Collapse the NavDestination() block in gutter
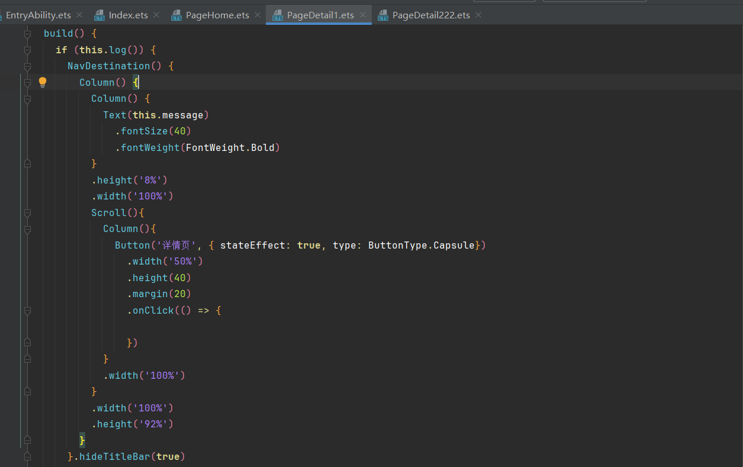 (27, 66)
